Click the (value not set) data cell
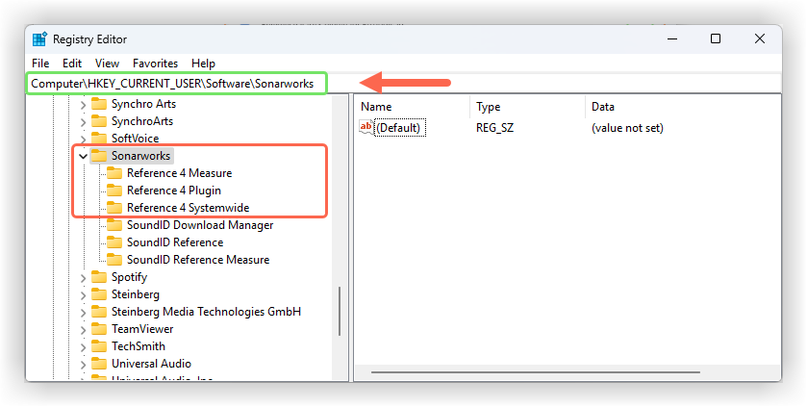Screen dimensions: 807x407 [627, 128]
